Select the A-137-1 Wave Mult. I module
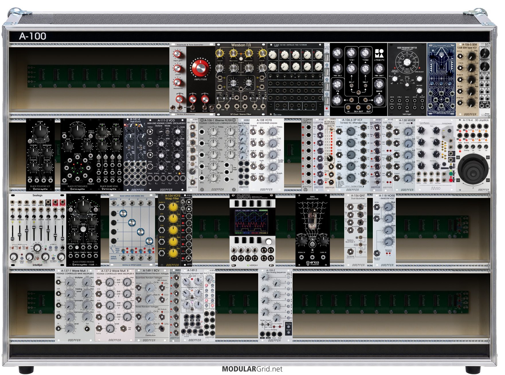505x375 pixels. coord(75,306)
